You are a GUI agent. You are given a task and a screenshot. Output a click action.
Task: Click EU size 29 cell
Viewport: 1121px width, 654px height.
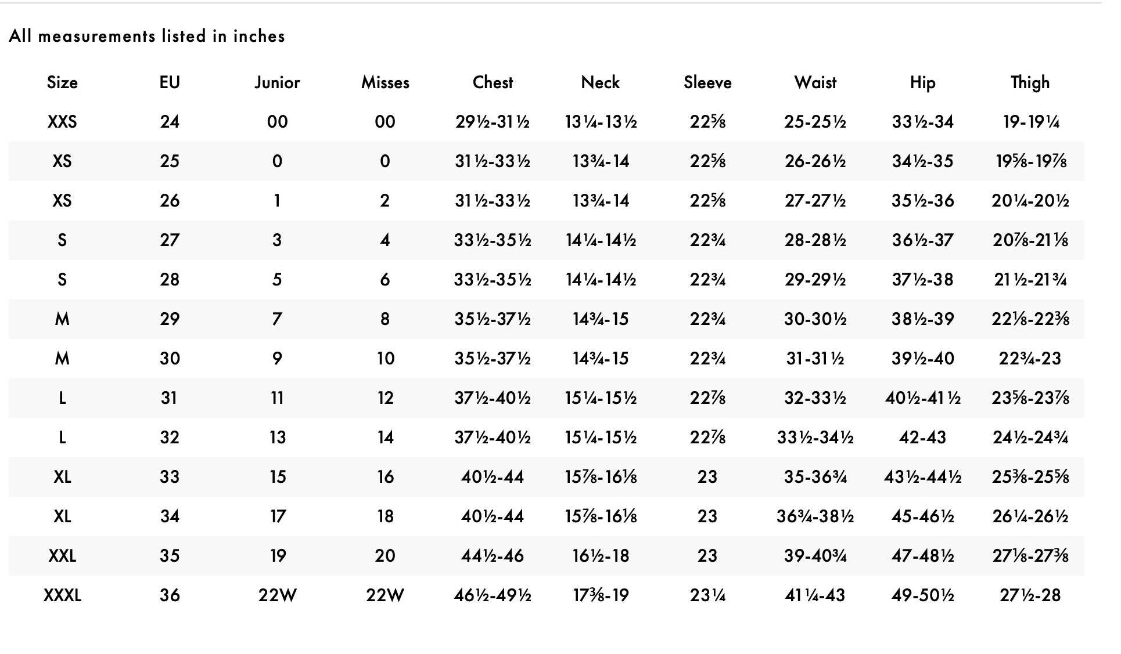click(170, 319)
